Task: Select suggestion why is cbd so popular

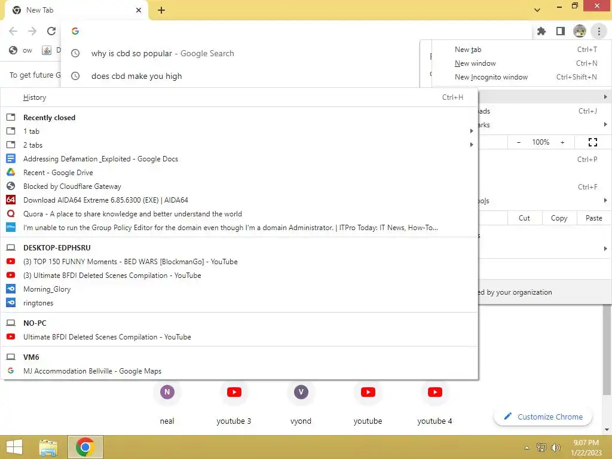Action: [240, 53]
